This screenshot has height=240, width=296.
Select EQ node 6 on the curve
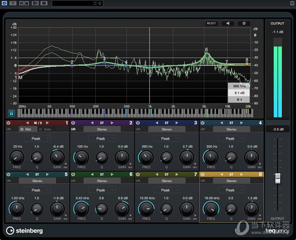(207, 53)
